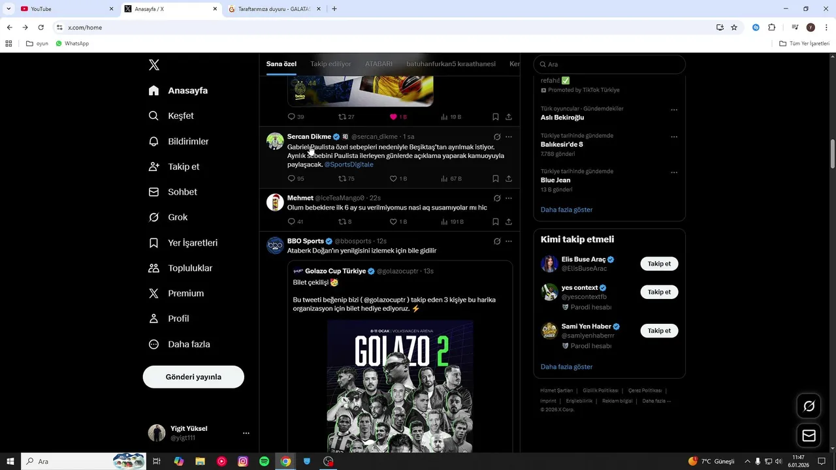Open Premium in sidebar

[176, 294]
